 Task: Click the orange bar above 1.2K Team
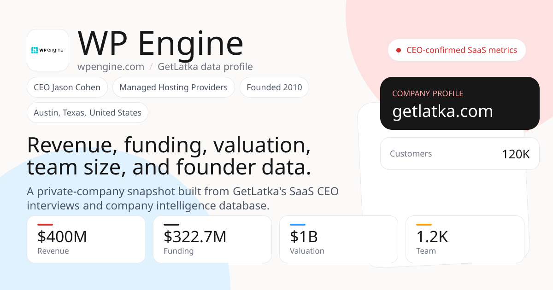click(424, 225)
